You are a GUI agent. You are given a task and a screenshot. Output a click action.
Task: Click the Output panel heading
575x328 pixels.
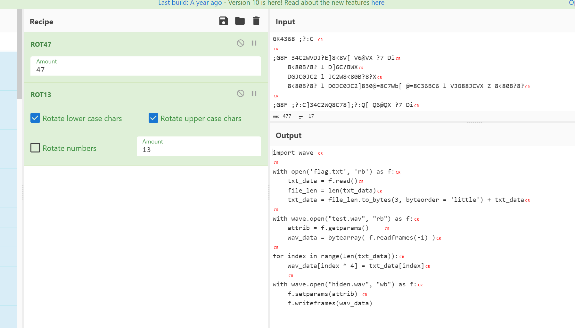(x=289, y=135)
